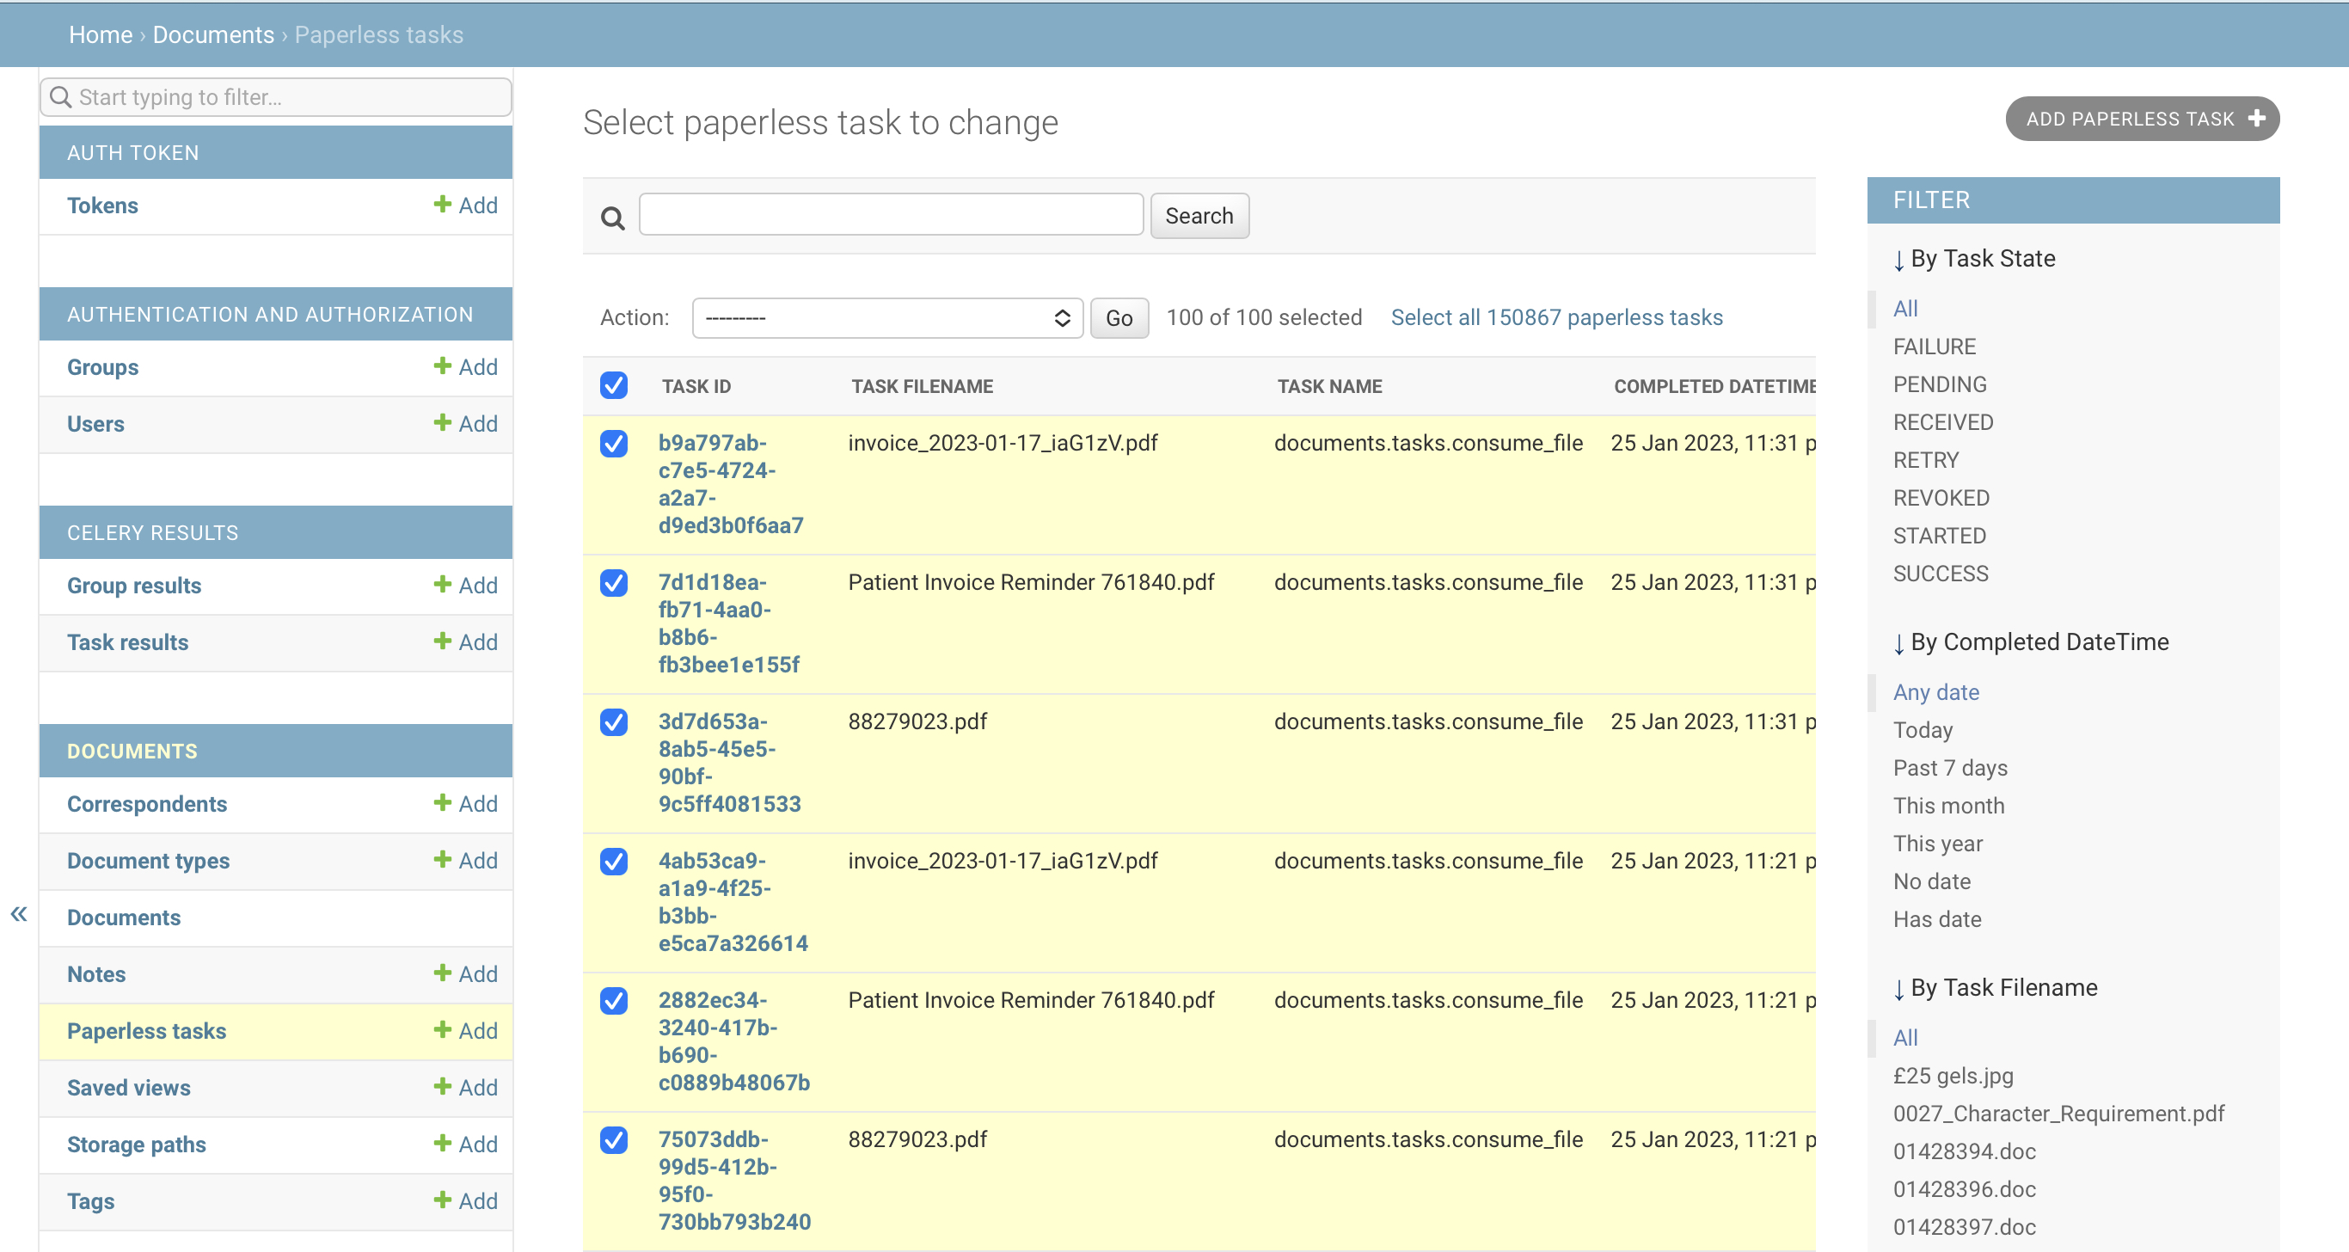
Task: Navigate to Home via breadcrumb
Action: click(x=101, y=34)
